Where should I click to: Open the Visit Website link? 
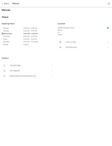28,71
